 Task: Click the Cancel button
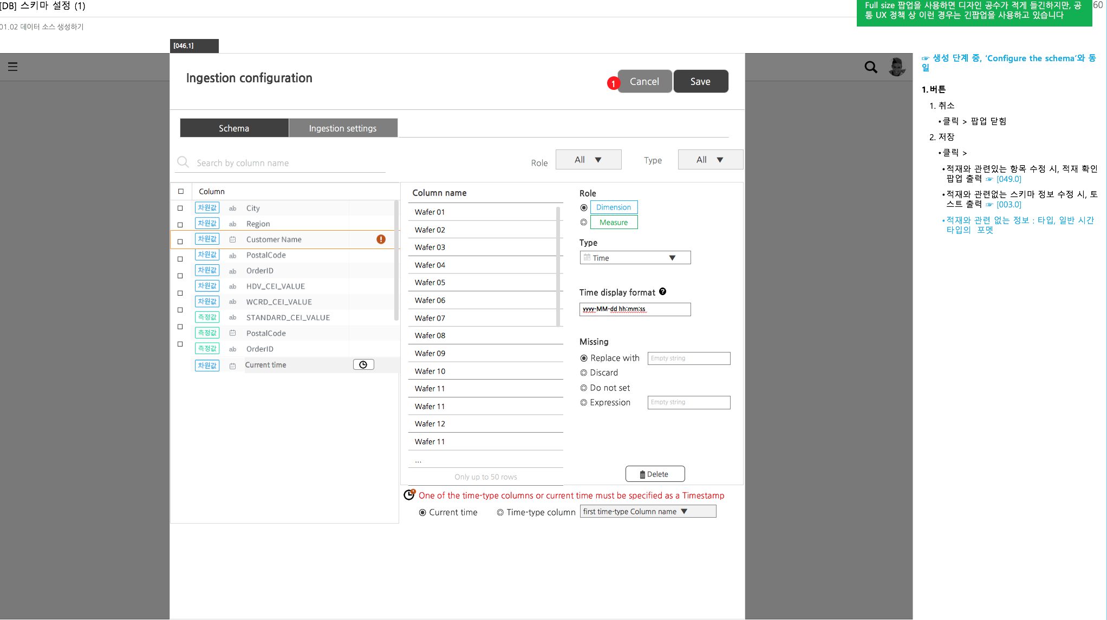pyautogui.click(x=644, y=81)
